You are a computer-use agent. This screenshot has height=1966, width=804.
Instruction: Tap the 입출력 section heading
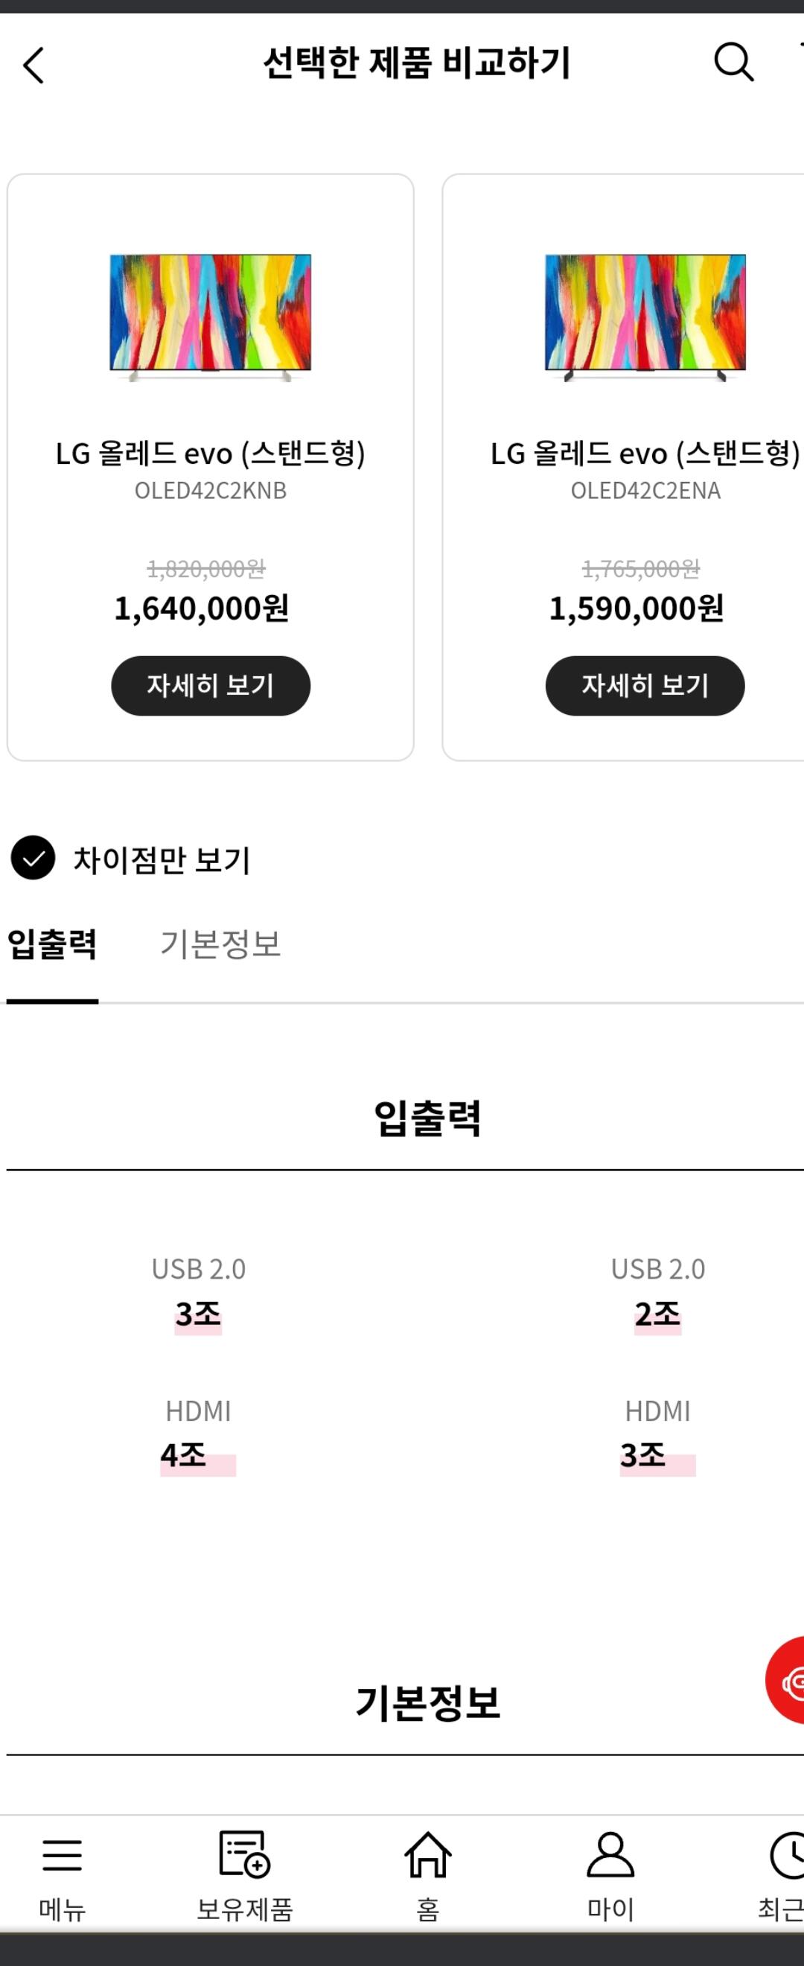[x=427, y=1118]
